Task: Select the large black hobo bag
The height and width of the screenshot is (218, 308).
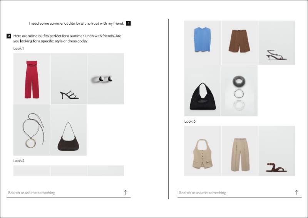Action: tap(203, 91)
